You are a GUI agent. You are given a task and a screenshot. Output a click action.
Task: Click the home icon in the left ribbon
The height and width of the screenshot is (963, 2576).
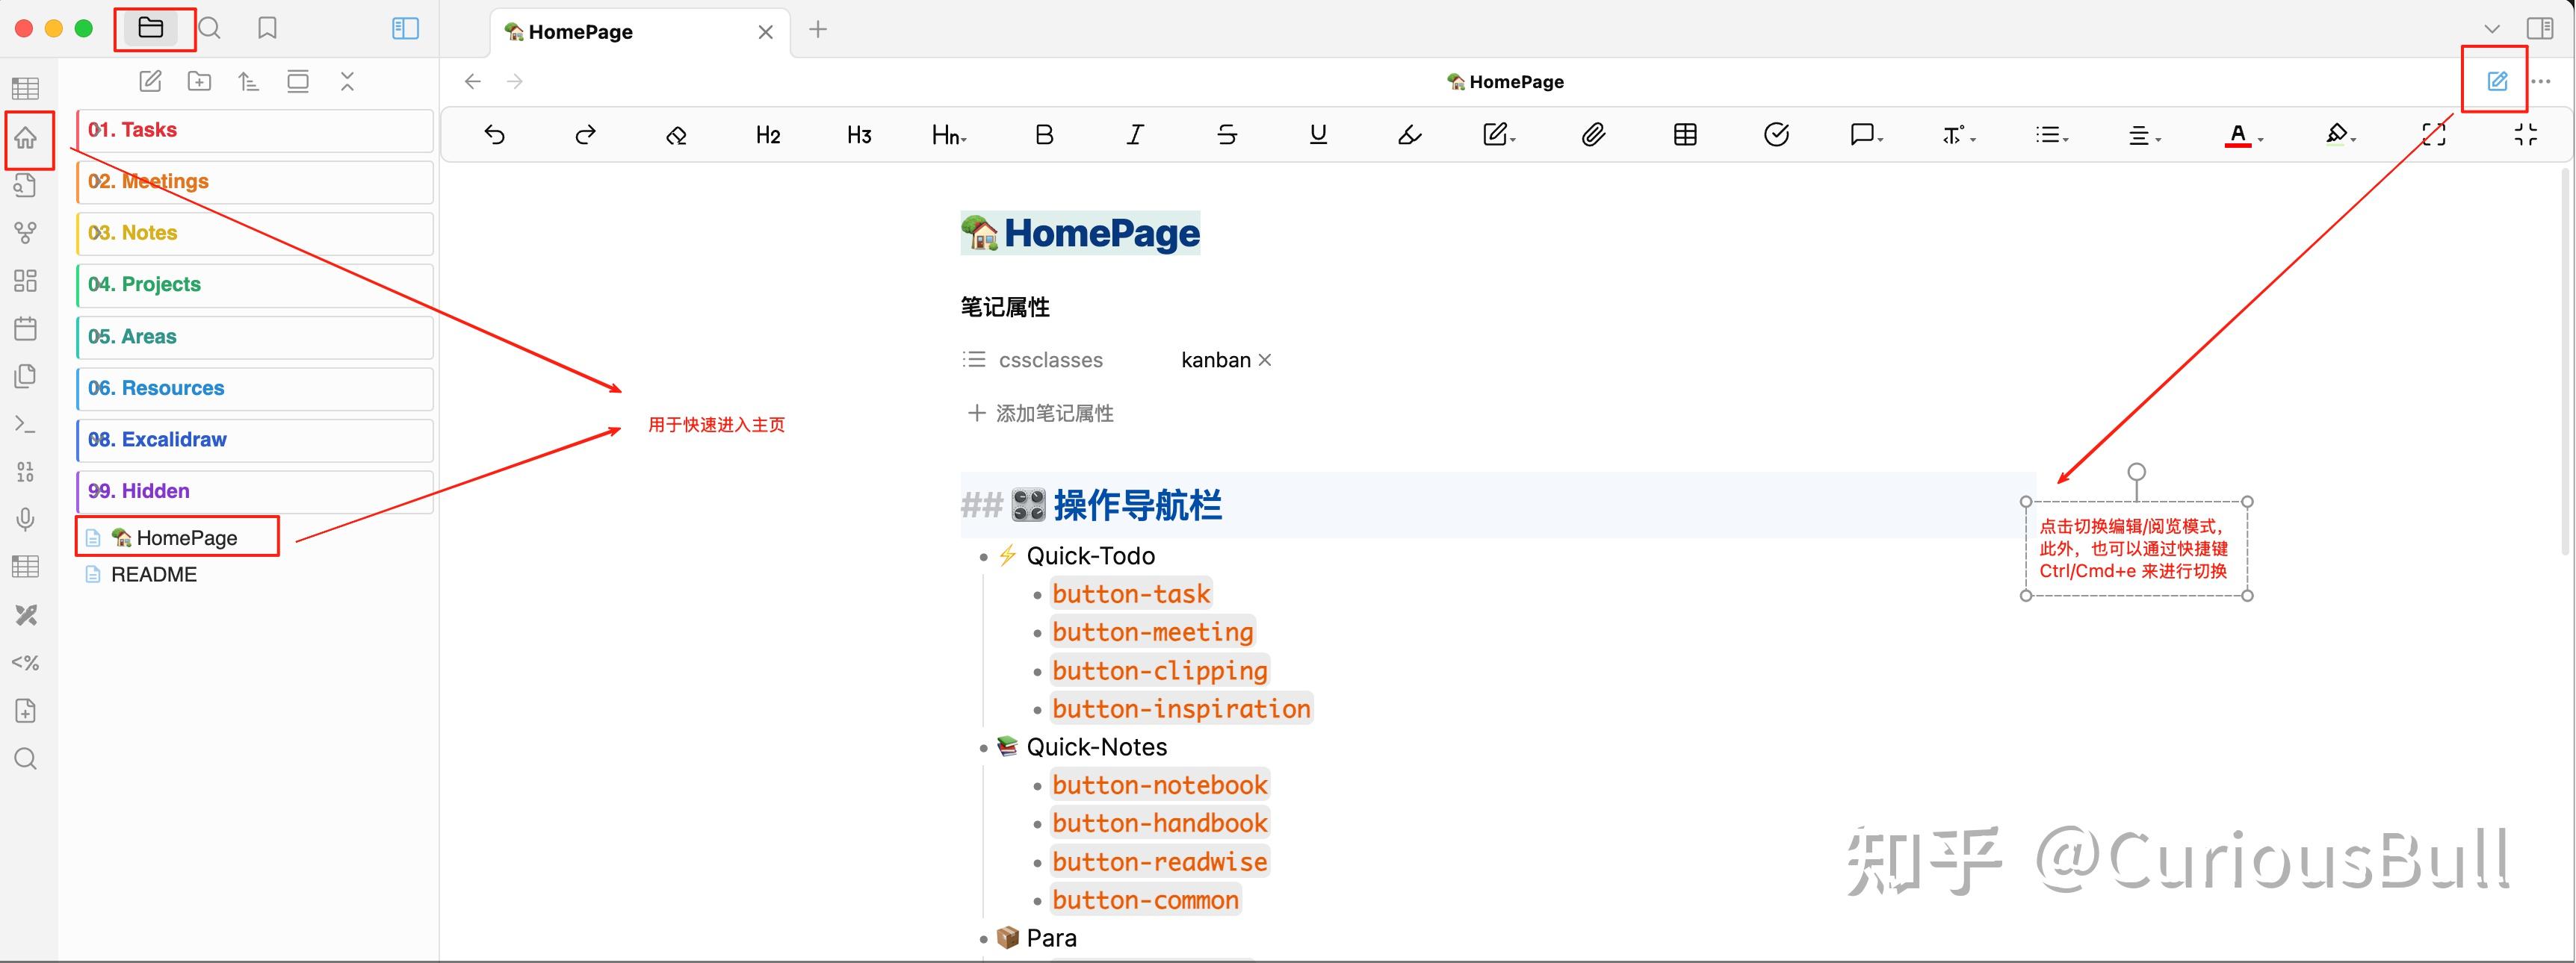tap(26, 138)
